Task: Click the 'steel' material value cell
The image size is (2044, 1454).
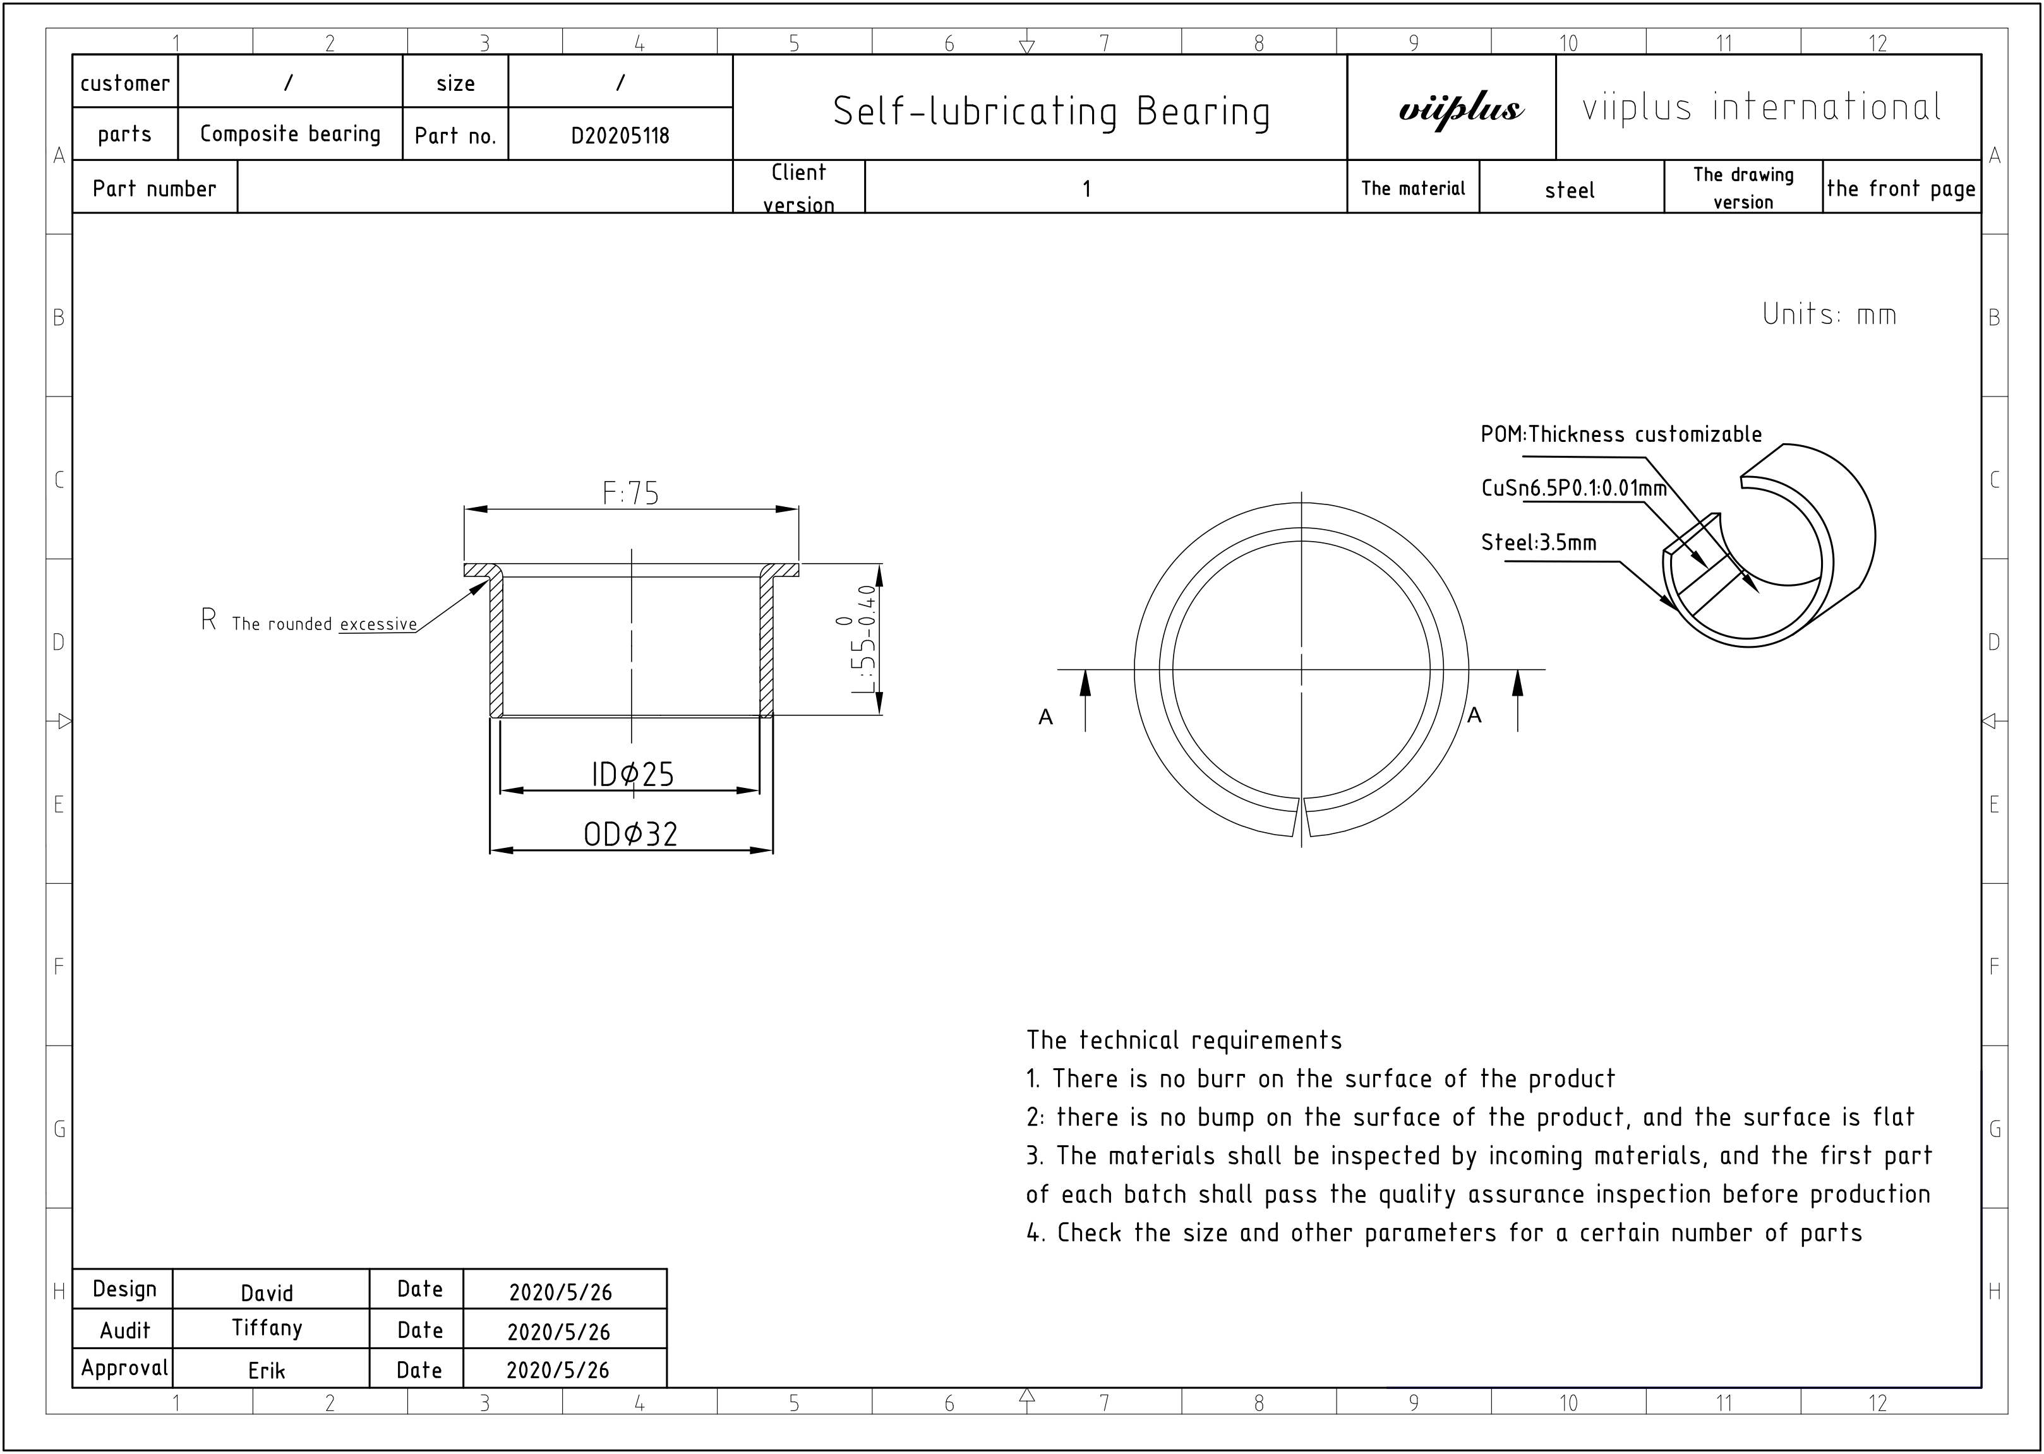Action: pos(1571,187)
